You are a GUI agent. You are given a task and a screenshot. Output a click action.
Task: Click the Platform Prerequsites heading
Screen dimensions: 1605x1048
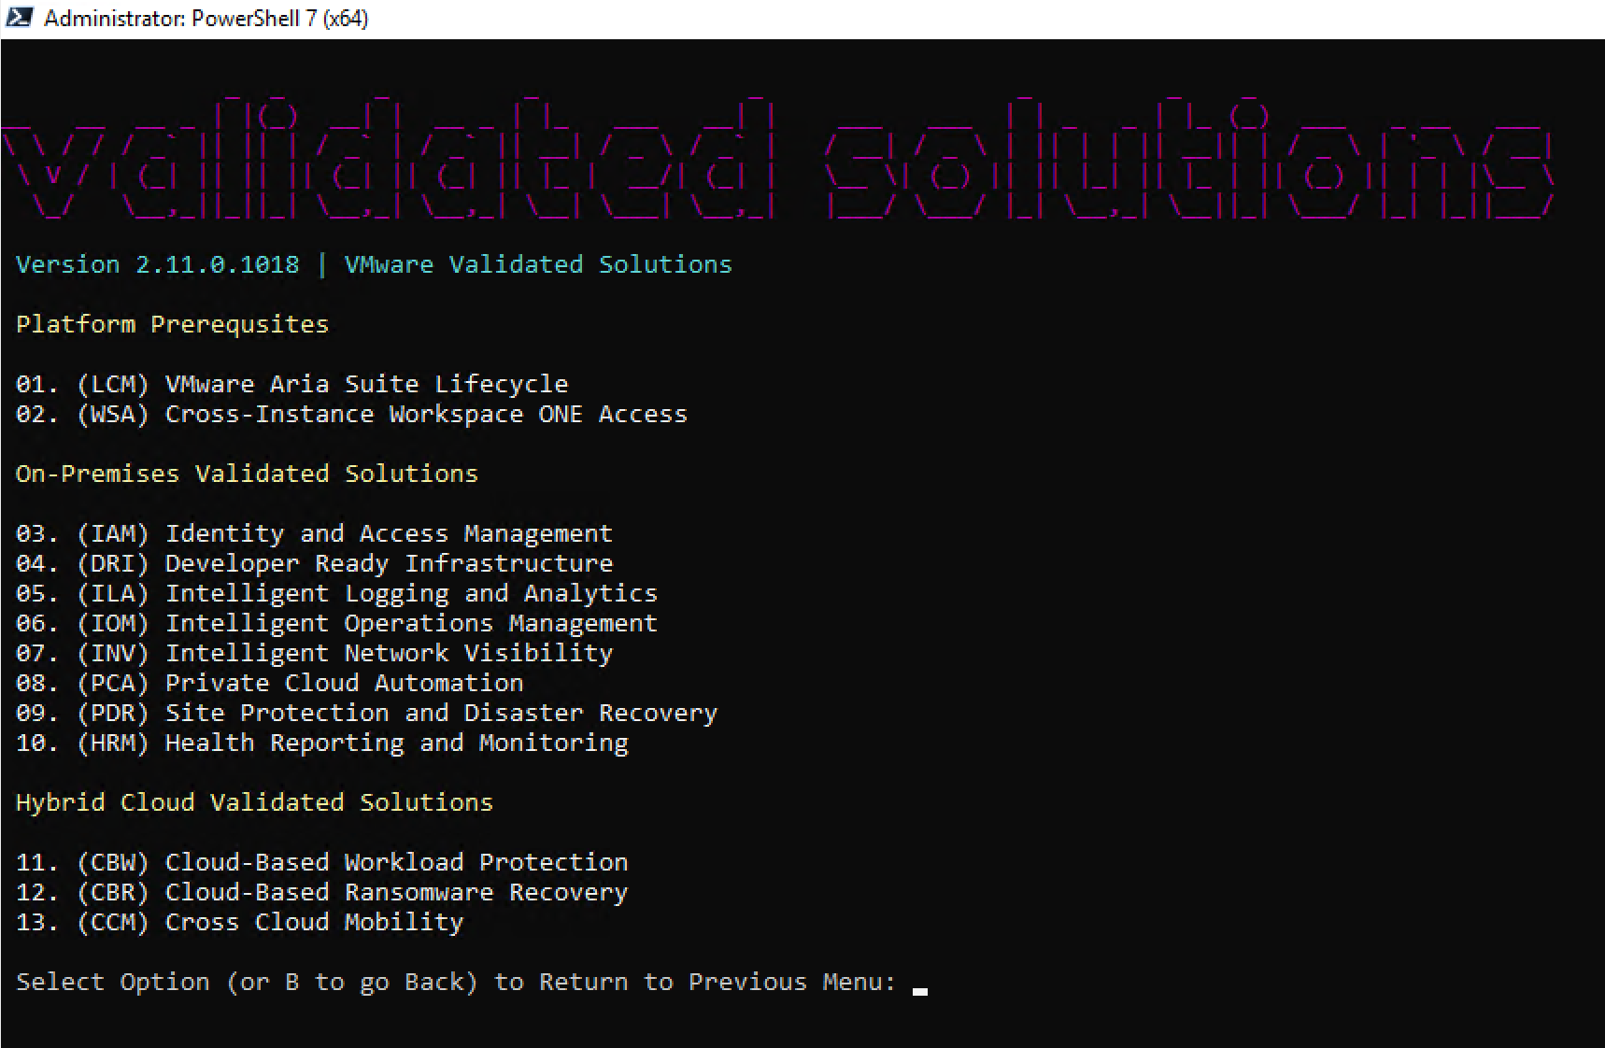coord(172,325)
